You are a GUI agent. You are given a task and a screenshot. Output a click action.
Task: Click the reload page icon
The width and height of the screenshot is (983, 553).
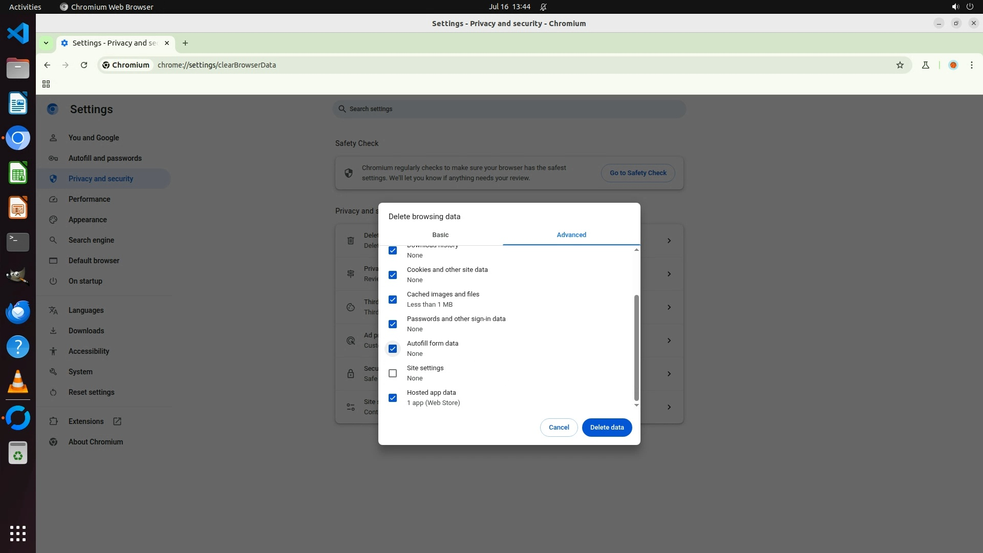tap(84, 65)
